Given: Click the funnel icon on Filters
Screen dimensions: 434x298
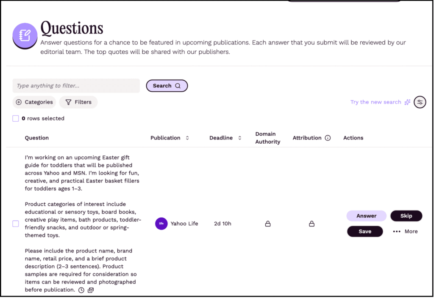Looking at the screenshot, I should tap(68, 102).
